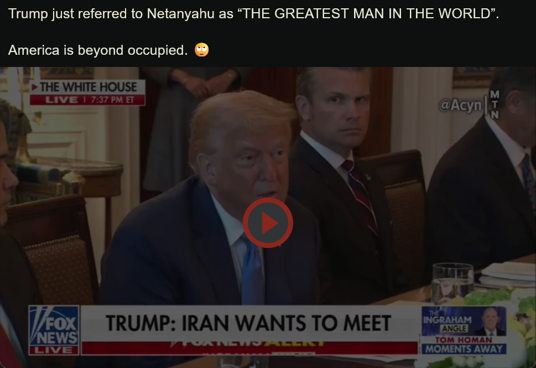This screenshot has height=368, width=536.
Task: Click the Tom Homan Moments Away label
Action: [464, 345]
